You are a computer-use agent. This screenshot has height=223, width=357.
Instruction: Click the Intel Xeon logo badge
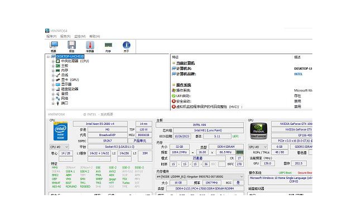click(60, 132)
